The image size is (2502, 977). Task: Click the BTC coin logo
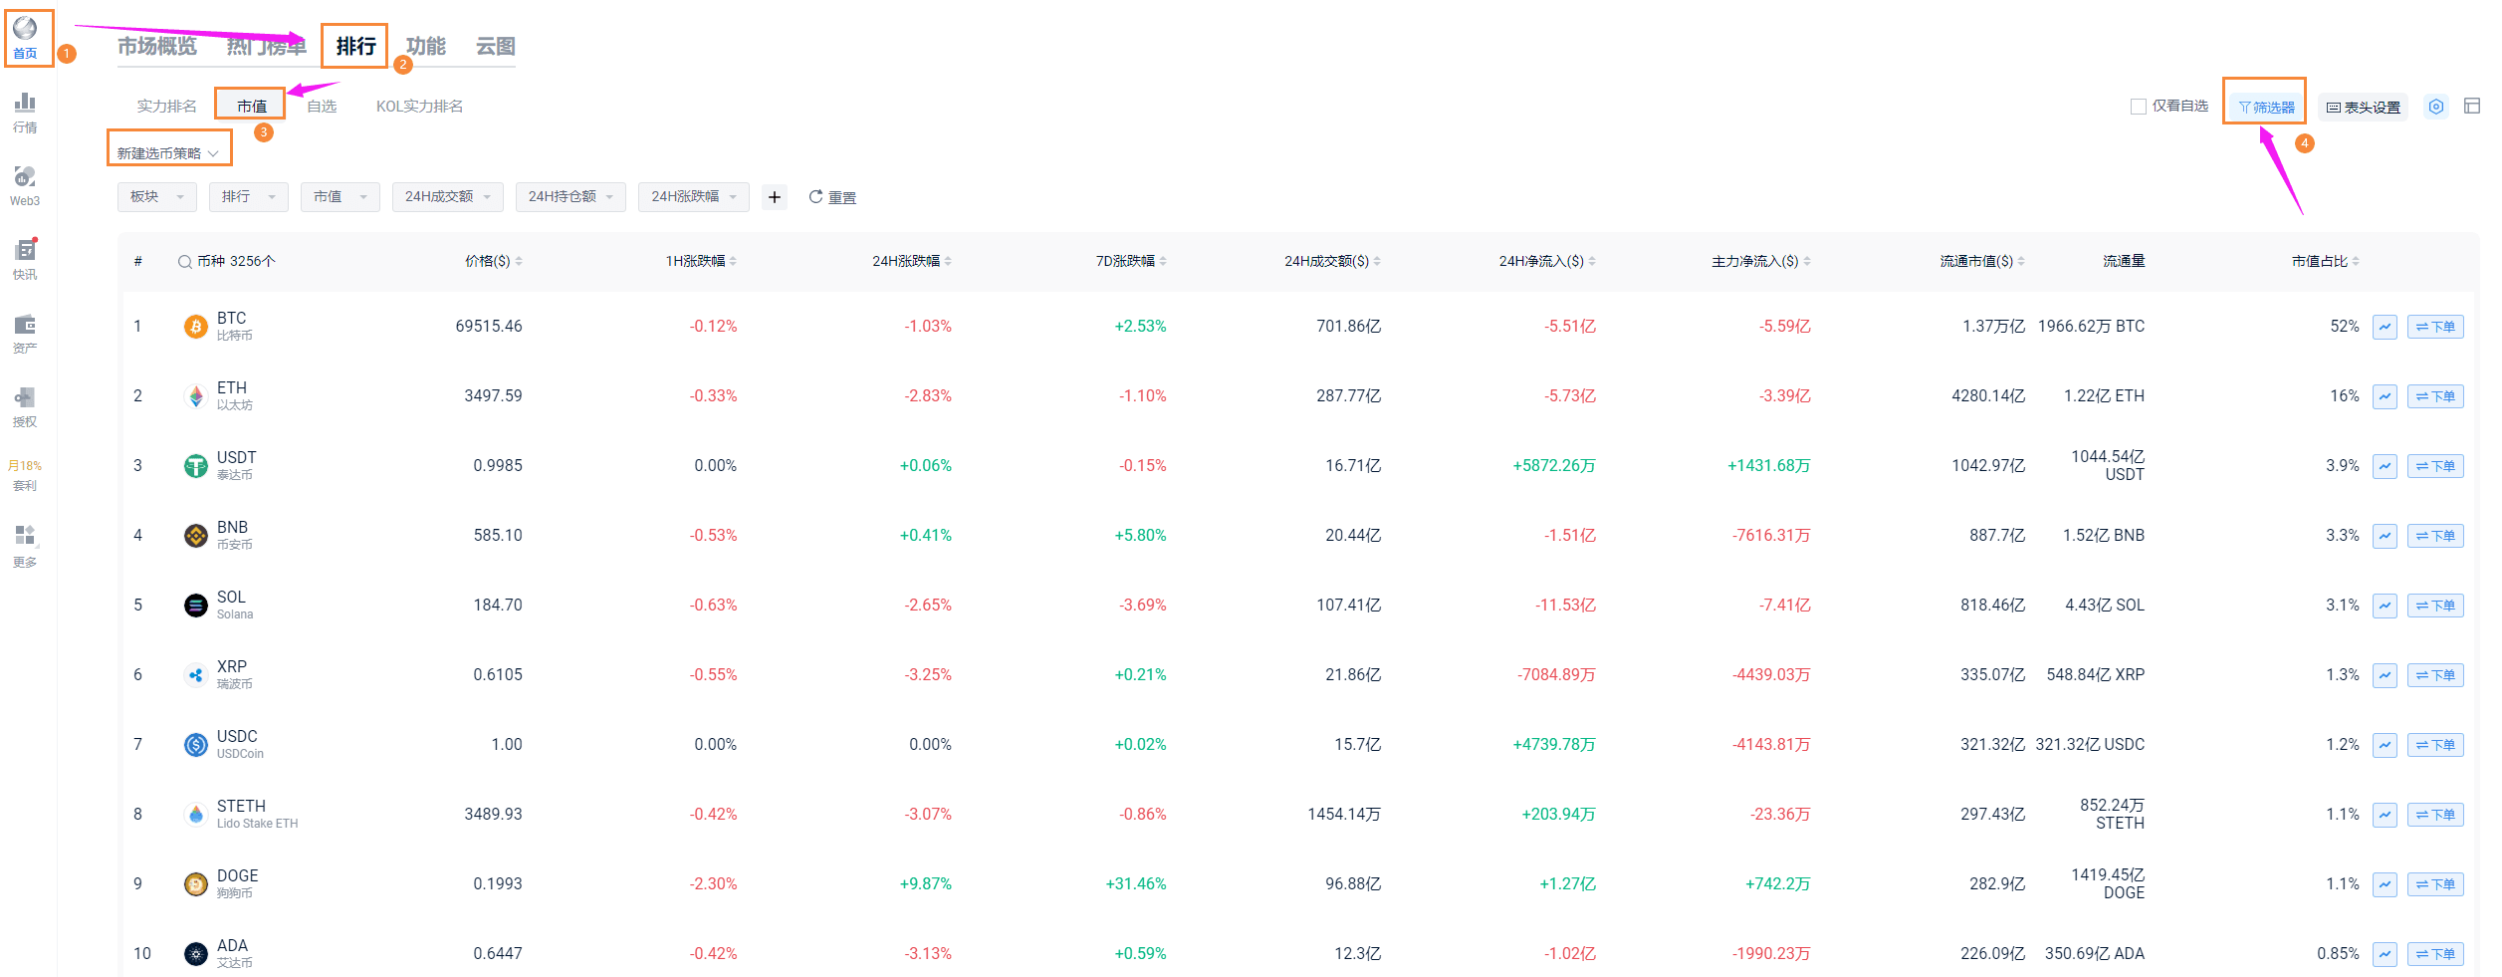196,327
